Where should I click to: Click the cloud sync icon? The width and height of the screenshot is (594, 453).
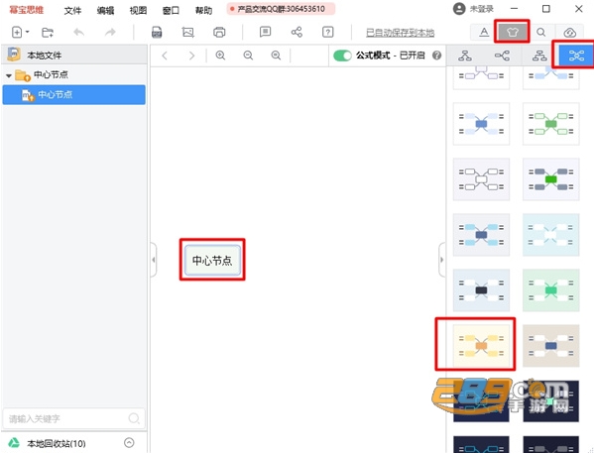[x=570, y=33]
